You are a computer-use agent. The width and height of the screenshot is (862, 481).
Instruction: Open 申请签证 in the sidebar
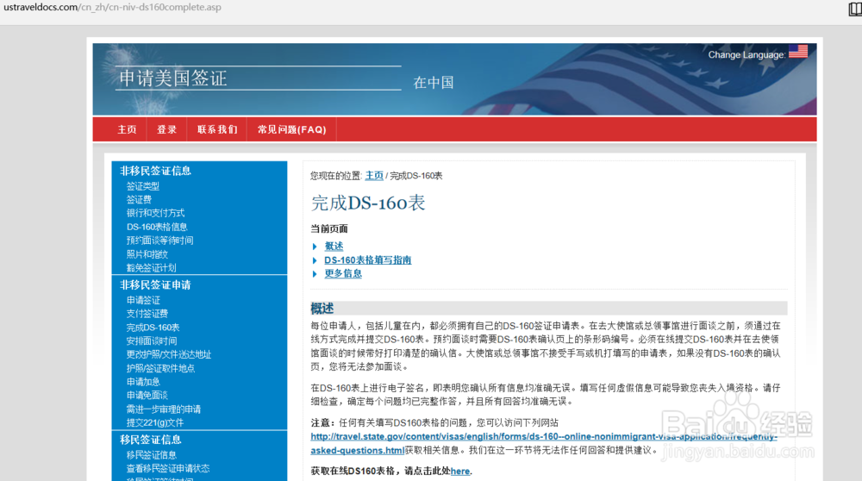(143, 300)
